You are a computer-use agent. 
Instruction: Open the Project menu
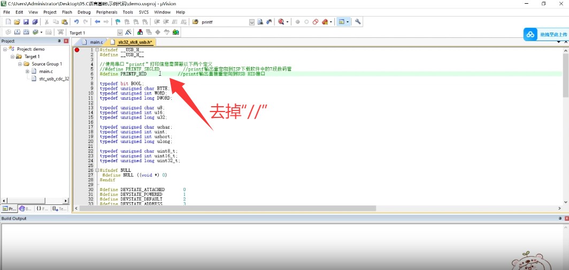50,12
